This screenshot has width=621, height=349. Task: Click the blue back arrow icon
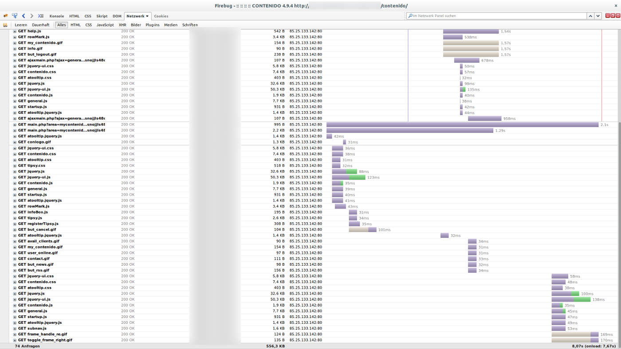(x=24, y=16)
